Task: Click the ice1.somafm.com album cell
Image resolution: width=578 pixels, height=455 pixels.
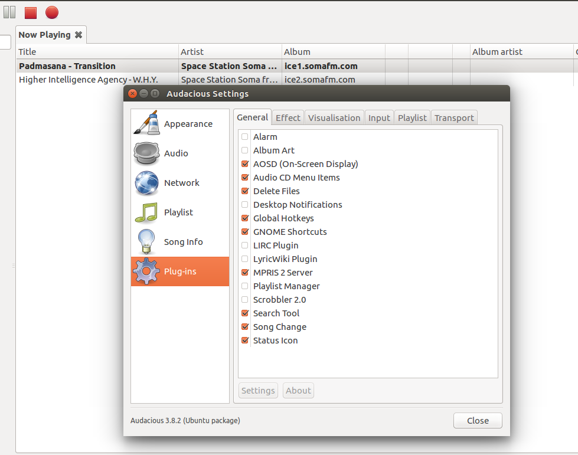Action: pos(321,66)
